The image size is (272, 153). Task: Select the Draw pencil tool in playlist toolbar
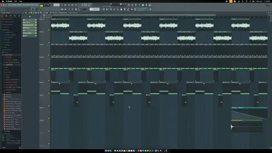[29, 13]
